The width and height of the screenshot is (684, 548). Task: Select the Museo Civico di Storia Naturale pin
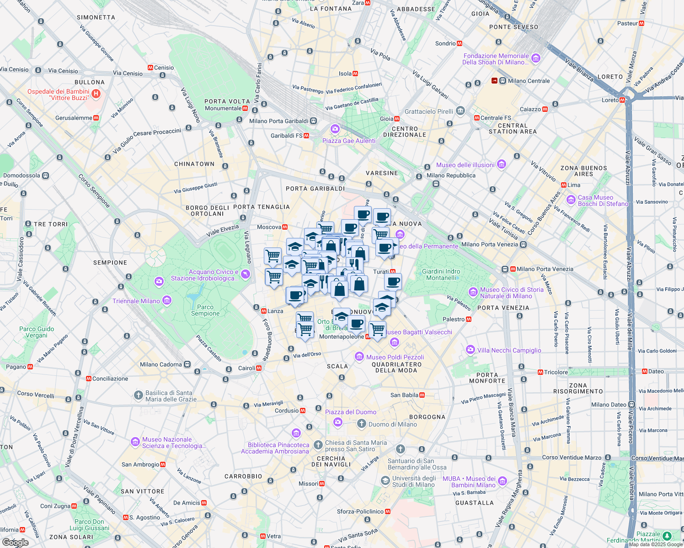[x=473, y=292]
